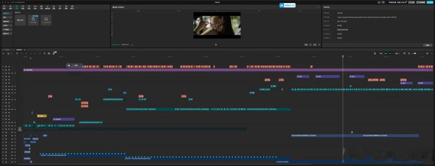Viewport: 435px width, 166px height.
Task: Open the Adjust library tab
Action: coord(60,7)
